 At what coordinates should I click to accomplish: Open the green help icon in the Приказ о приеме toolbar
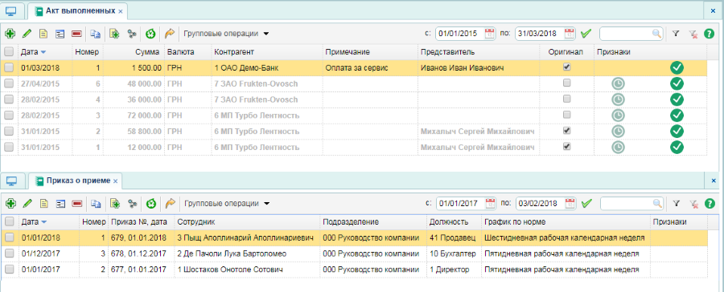point(710,203)
